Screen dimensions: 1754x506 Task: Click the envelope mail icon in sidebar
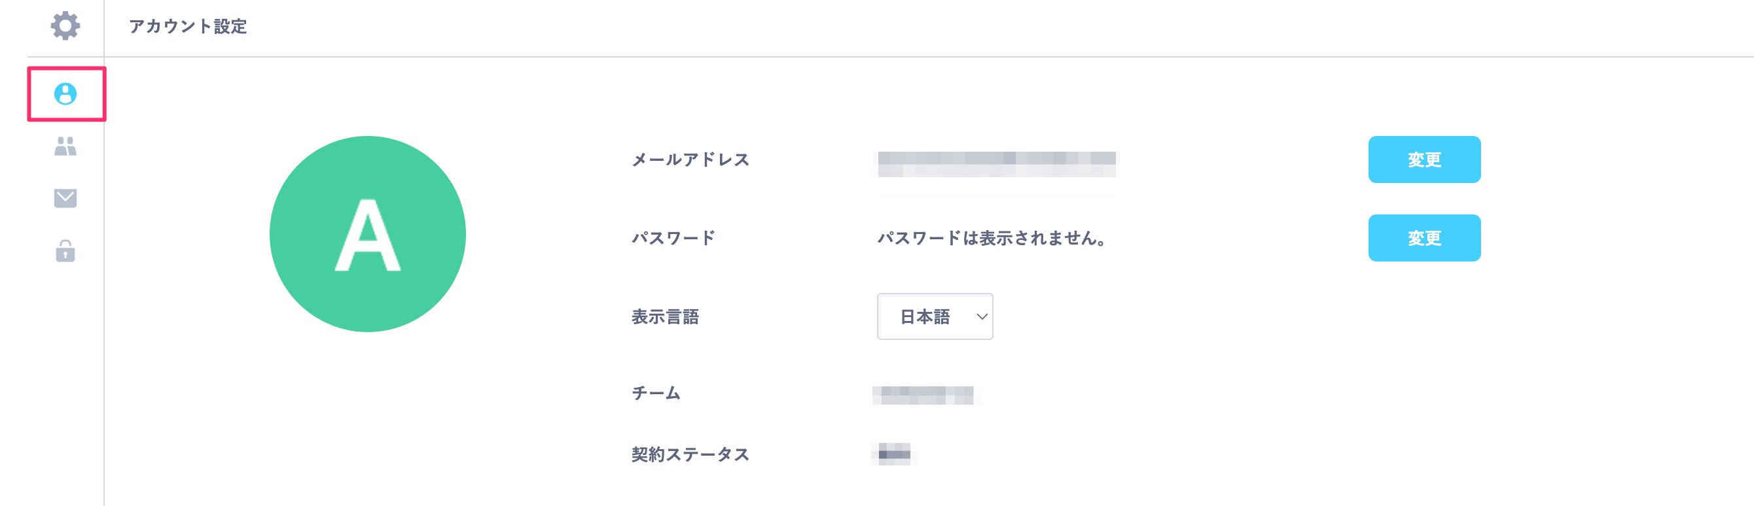(65, 198)
